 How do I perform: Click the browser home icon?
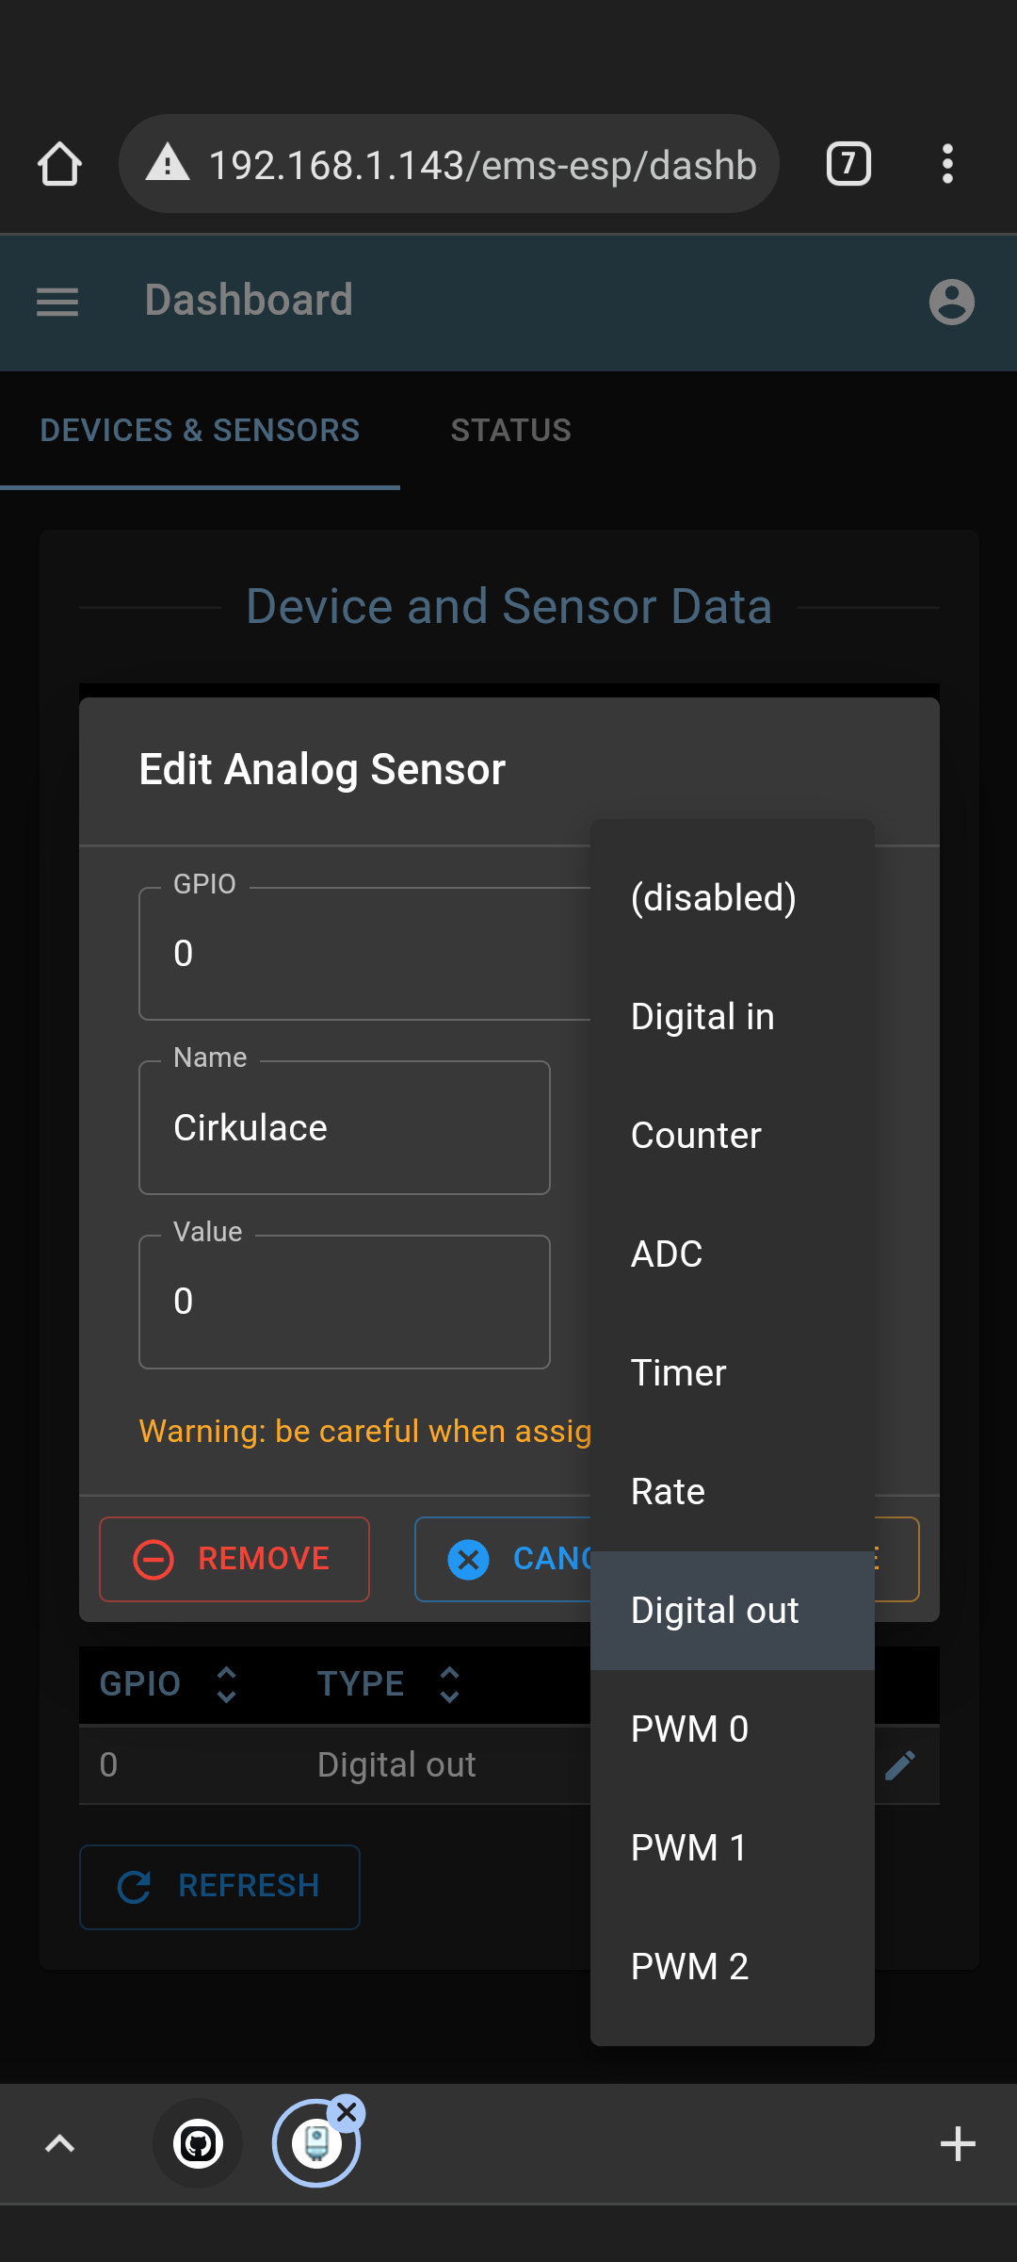[x=59, y=163]
